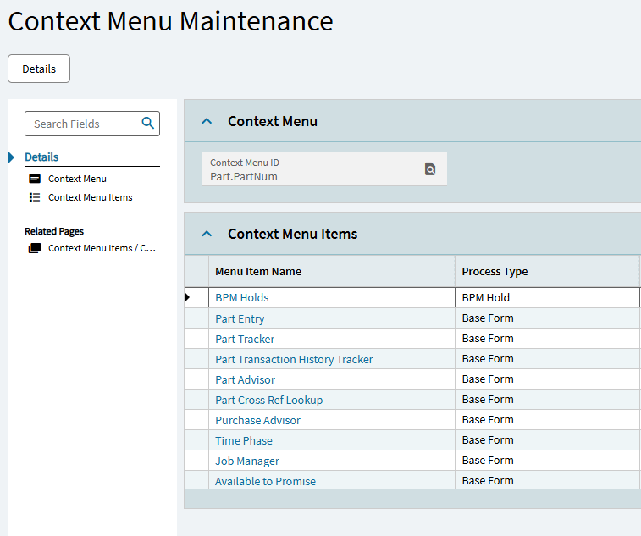This screenshot has height=536, width=641.
Task: Open the Part Entry link
Action: click(x=240, y=318)
